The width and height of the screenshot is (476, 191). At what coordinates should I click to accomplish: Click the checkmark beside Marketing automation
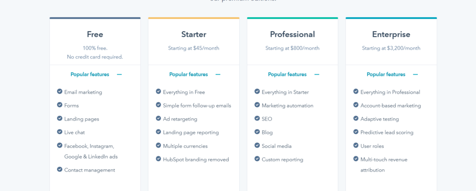(257, 105)
